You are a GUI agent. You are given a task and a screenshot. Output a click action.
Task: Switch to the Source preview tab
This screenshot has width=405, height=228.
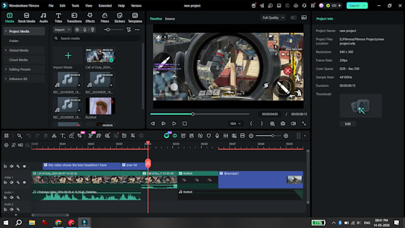(x=170, y=19)
